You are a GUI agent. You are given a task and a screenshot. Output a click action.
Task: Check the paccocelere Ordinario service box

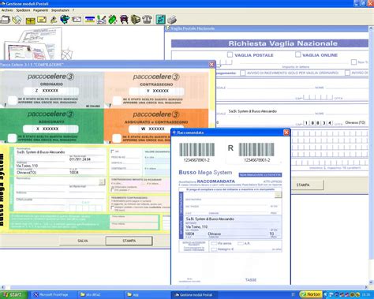click(x=12, y=100)
